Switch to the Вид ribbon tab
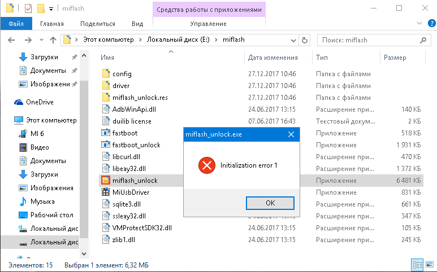 click(x=137, y=24)
